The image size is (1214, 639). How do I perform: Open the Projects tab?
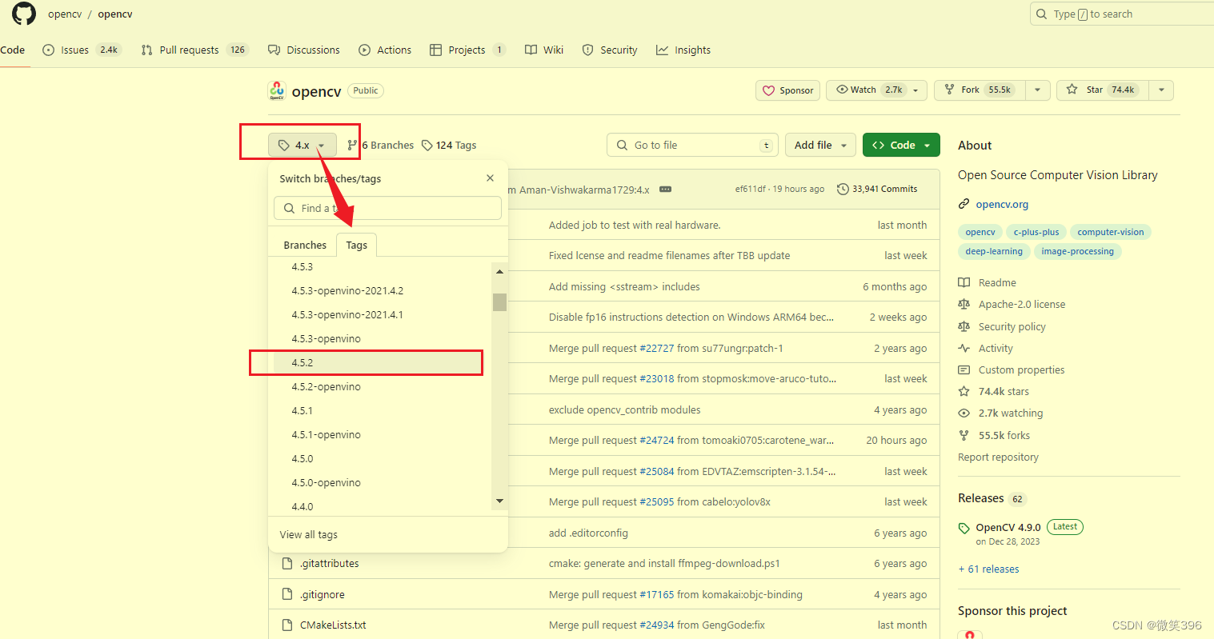pyautogui.click(x=467, y=50)
